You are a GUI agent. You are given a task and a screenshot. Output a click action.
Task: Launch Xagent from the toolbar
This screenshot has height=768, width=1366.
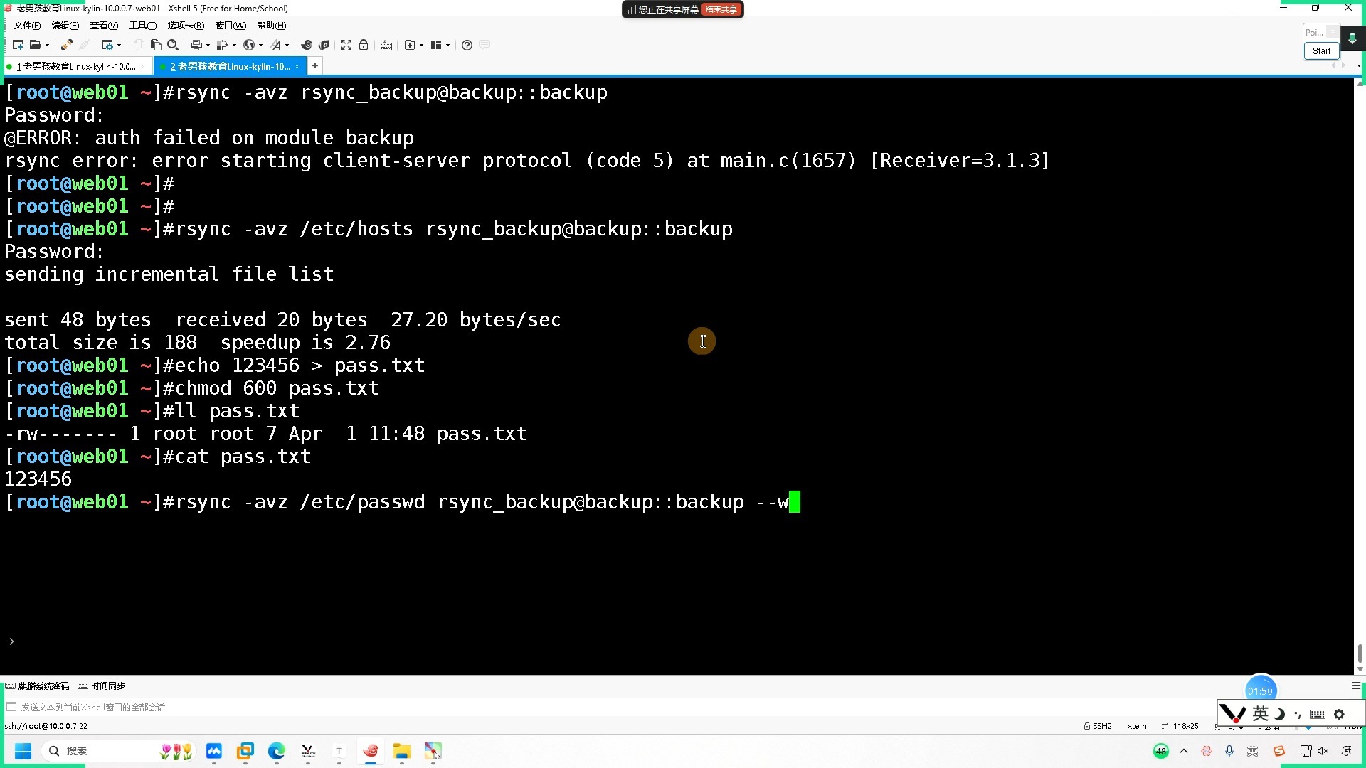click(x=324, y=45)
